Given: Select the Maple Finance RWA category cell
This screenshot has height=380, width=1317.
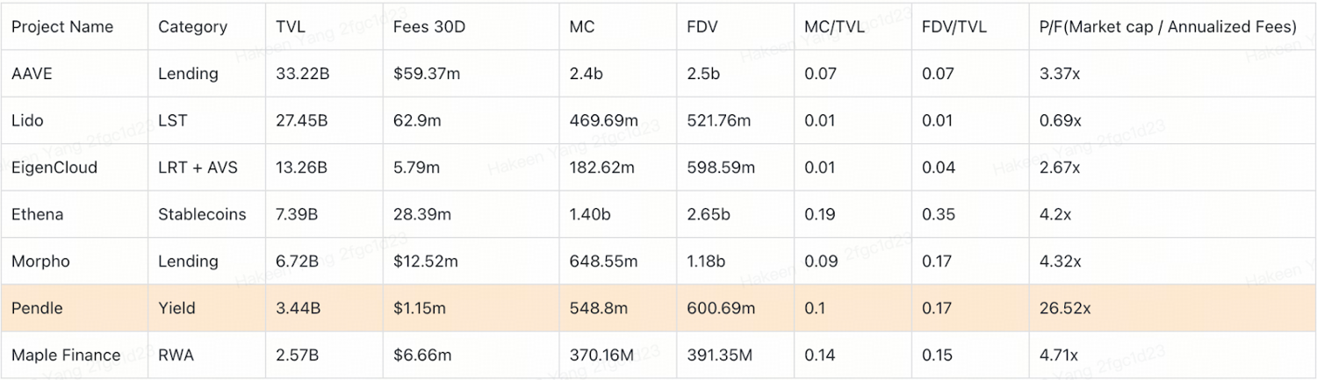Looking at the screenshot, I should 176,355.
